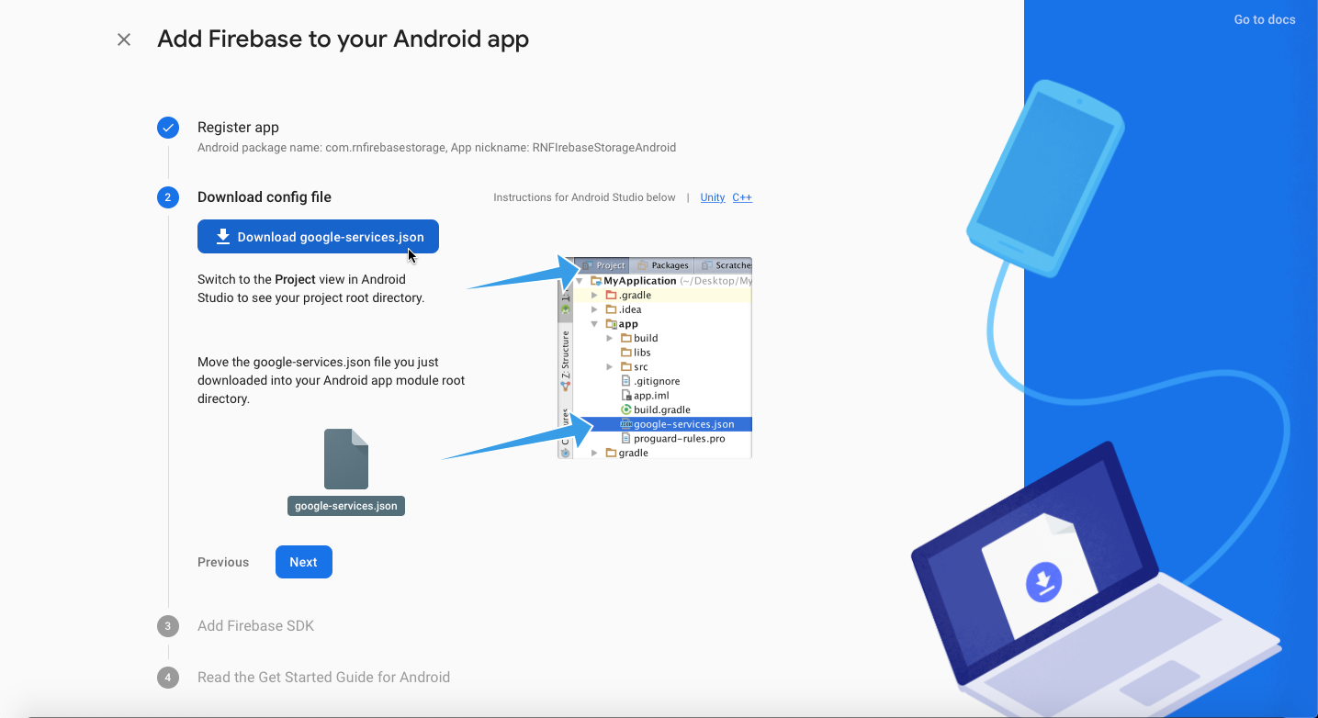1318x718 pixels.
Task: Click the laptop download icon illustration
Action: click(1043, 581)
